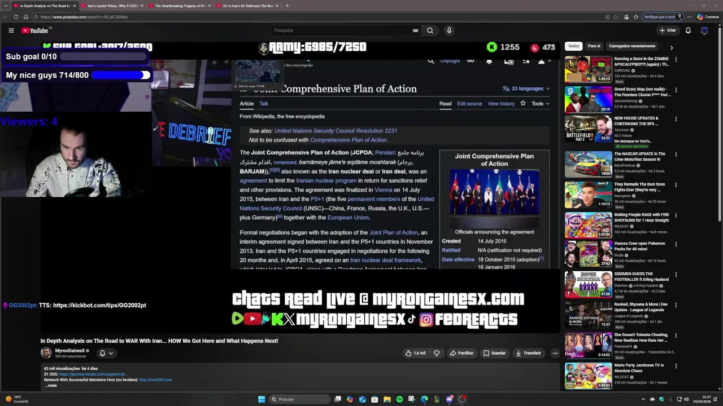Toggle channel notification bell for MyronGainesX
The height and width of the screenshot is (406, 723).
[102, 353]
